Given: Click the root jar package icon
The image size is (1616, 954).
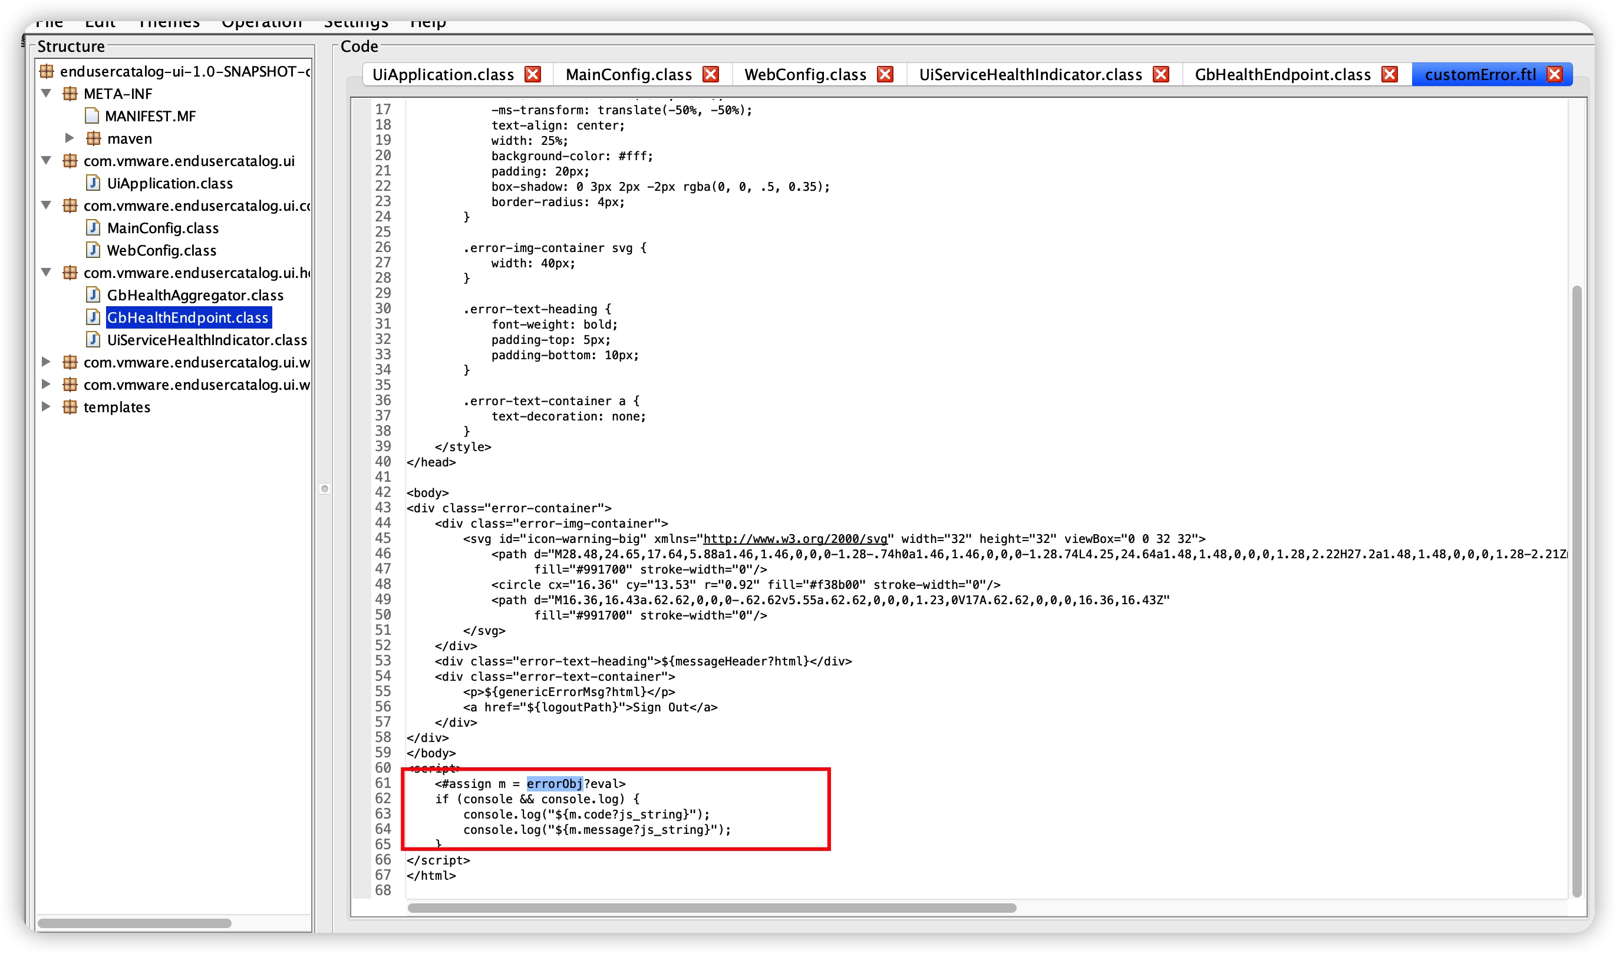Looking at the screenshot, I should 47,71.
